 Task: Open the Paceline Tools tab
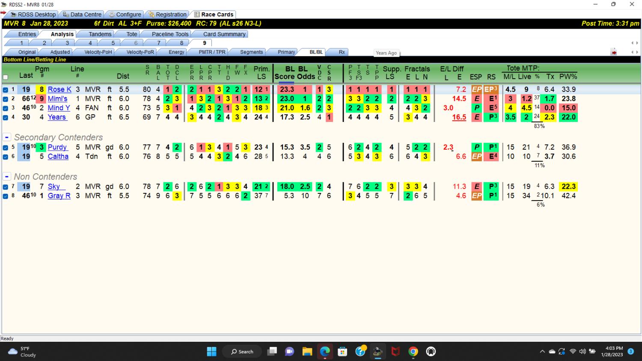point(170,34)
